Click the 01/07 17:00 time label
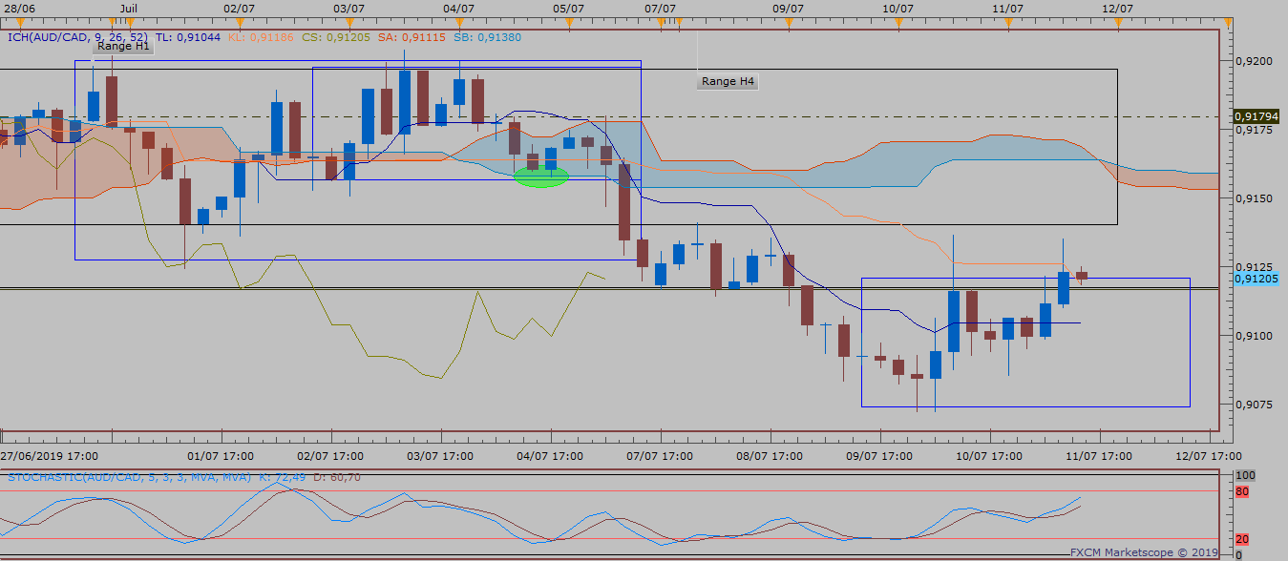1288x561 pixels. 222,456
